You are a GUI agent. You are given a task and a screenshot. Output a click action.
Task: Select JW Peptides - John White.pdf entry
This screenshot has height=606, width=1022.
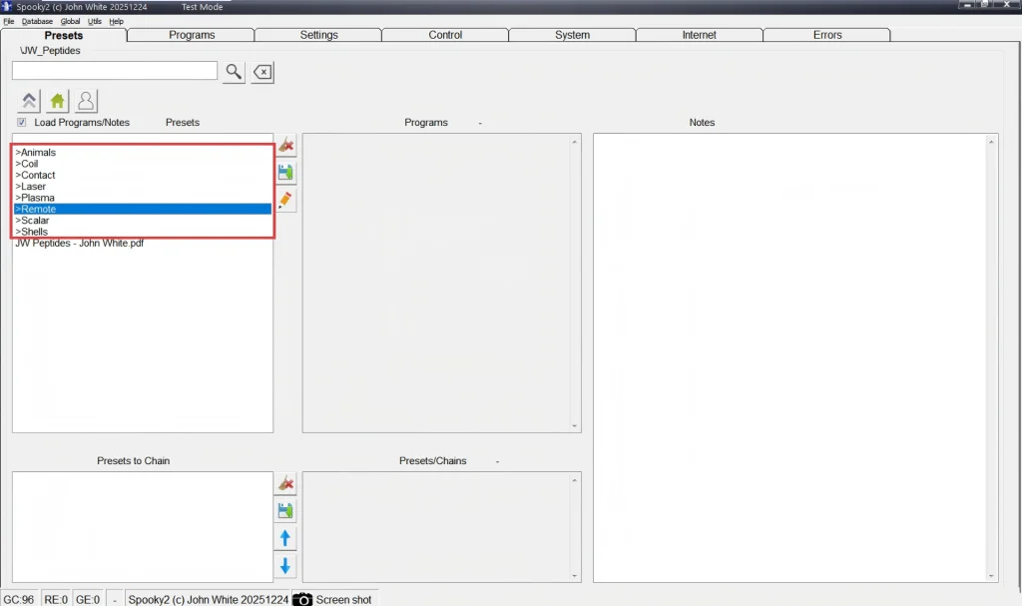pos(79,243)
